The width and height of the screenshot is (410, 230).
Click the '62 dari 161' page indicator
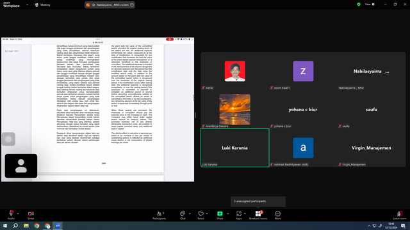[12, 51]
